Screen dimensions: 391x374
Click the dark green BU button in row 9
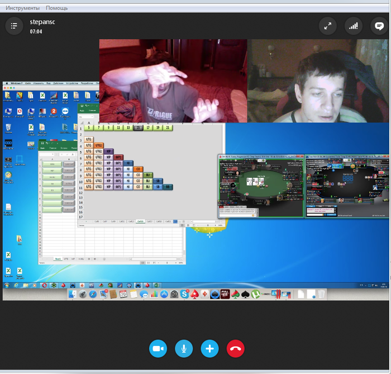148,175
